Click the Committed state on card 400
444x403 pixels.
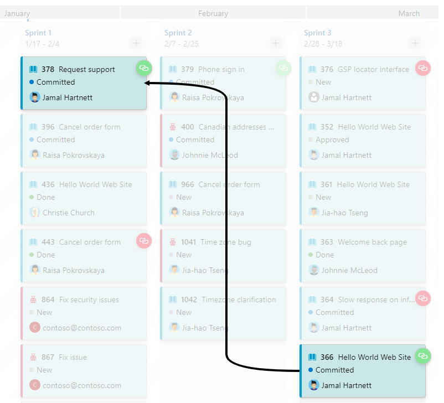tap(195, 139)
